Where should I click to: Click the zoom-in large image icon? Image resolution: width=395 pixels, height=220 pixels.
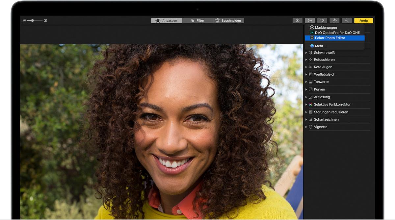[x=45, y=20]
